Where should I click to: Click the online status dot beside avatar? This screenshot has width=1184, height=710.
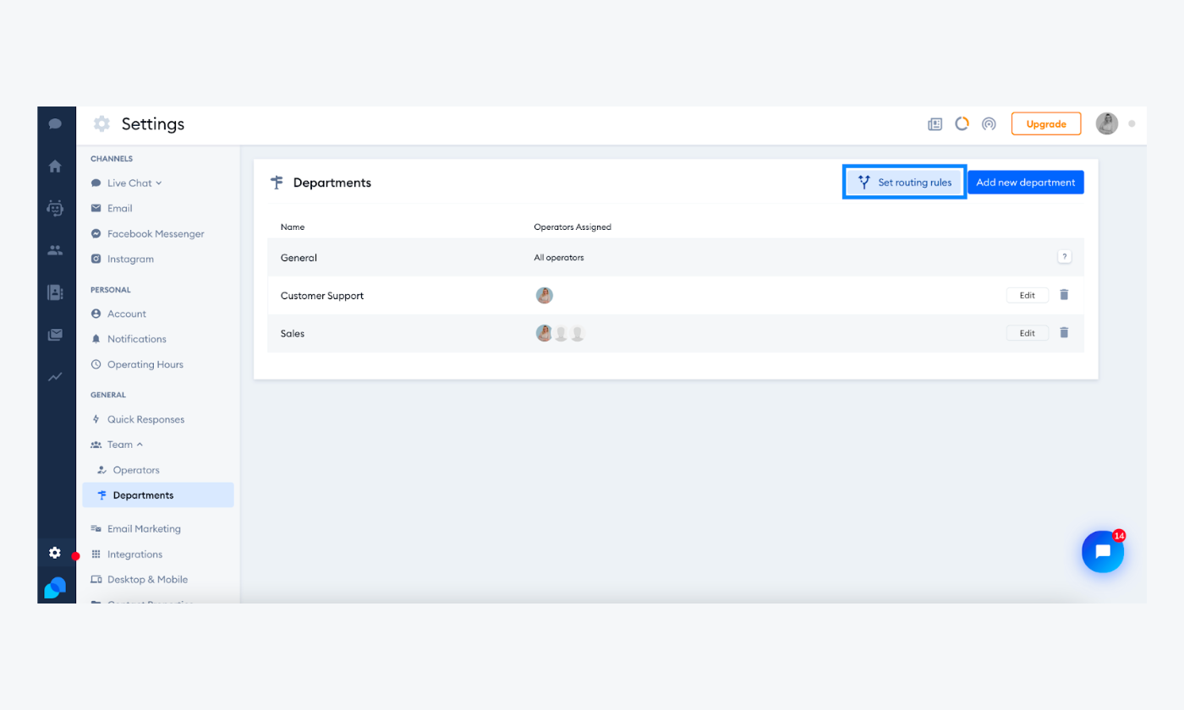coord(1132,123)
